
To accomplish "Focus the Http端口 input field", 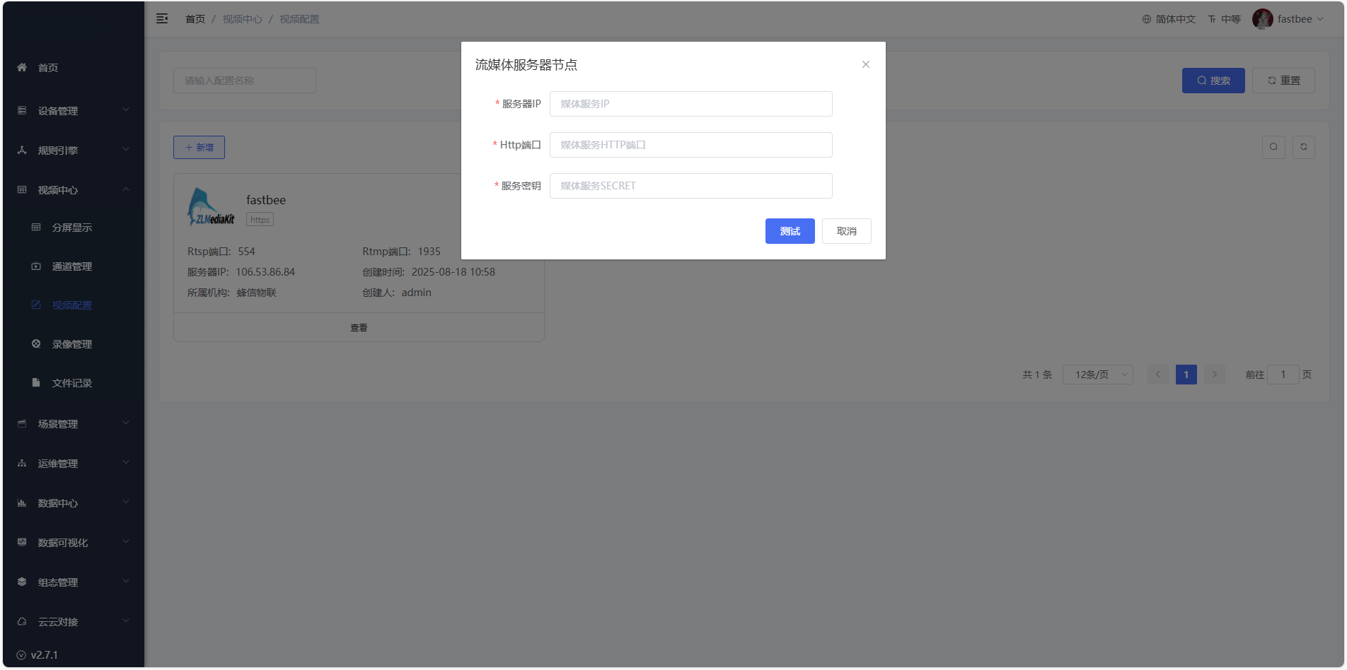I will [x=690, y=145].
